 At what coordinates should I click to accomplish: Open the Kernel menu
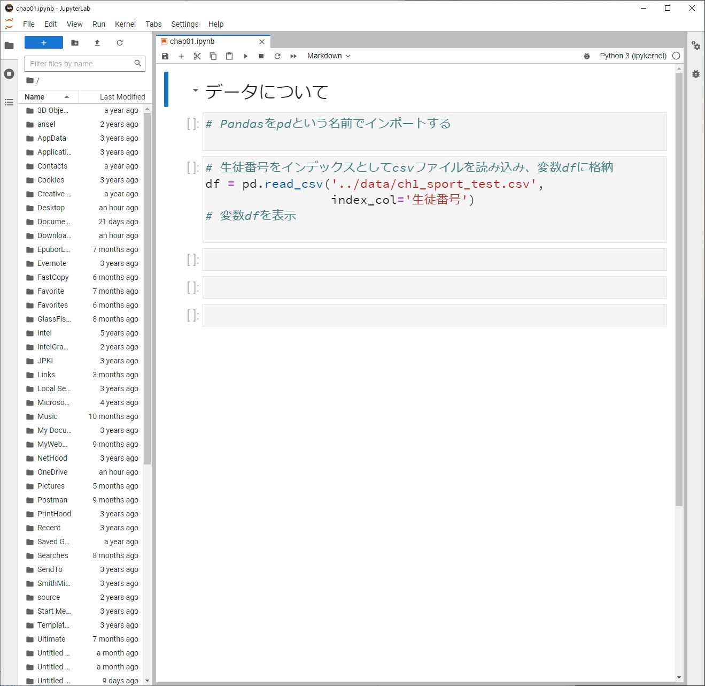(x=125, y=24)
